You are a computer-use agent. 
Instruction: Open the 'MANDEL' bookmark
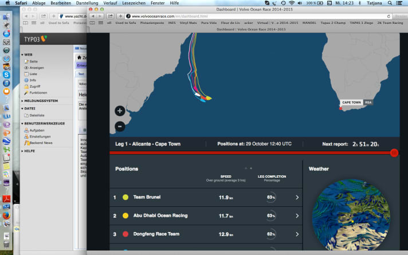(309, 23)
